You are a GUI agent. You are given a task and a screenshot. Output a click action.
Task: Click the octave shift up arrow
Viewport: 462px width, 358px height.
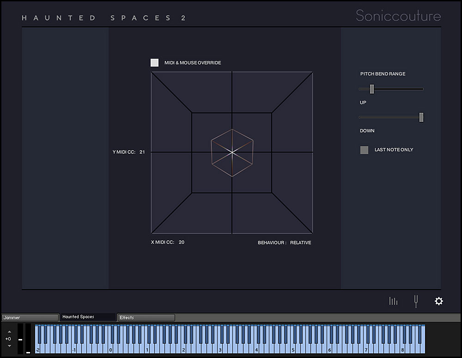coord(9,332)
